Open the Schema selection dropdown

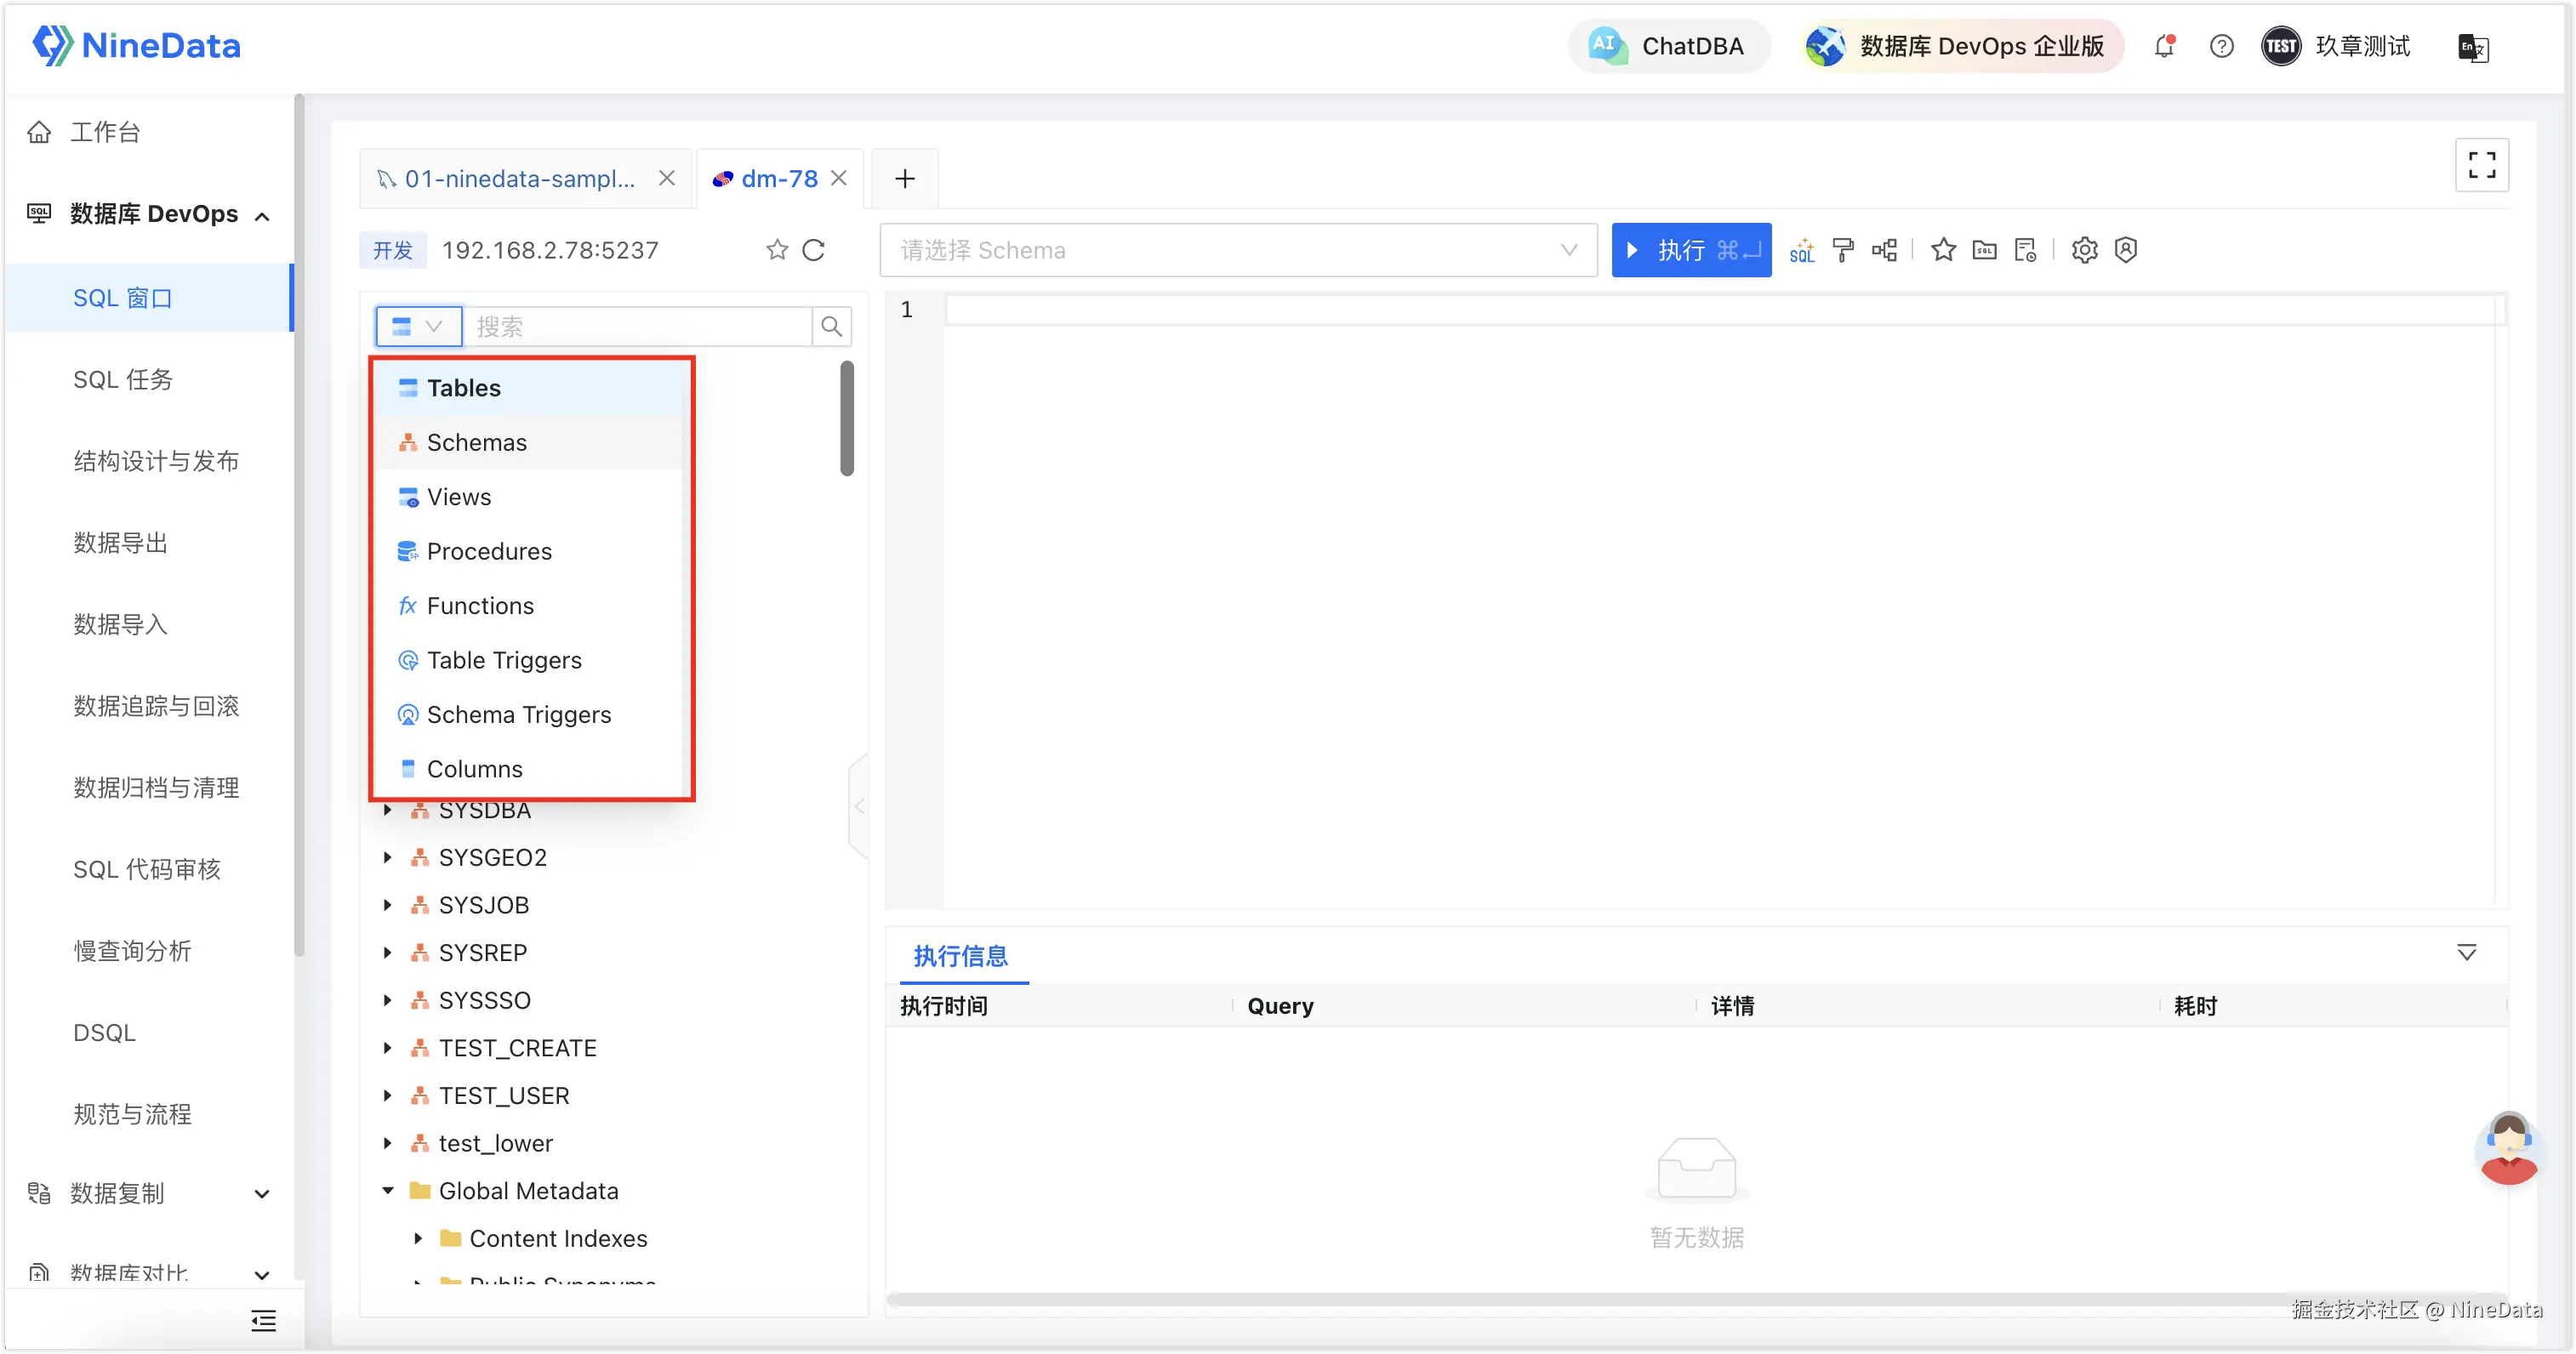point(1238,250)
